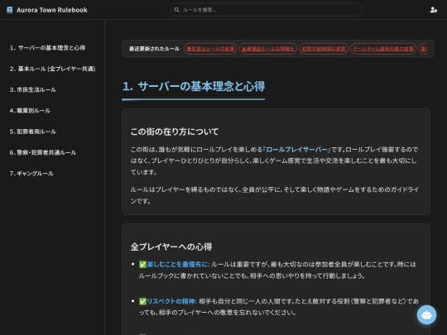Open the user account icon

tap(433, 10)
